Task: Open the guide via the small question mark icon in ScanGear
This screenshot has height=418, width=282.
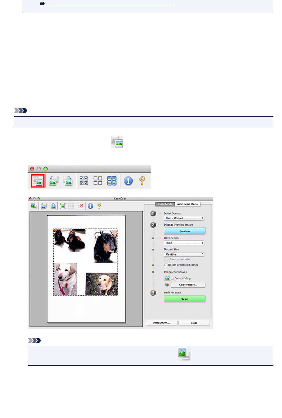Action: [99, 206]
